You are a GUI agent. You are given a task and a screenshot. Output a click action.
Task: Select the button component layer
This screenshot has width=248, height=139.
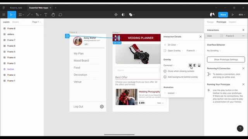[10, 69]
